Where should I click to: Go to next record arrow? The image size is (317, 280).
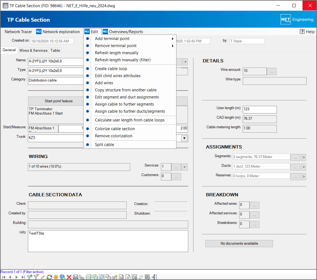(x=16, y=277)
